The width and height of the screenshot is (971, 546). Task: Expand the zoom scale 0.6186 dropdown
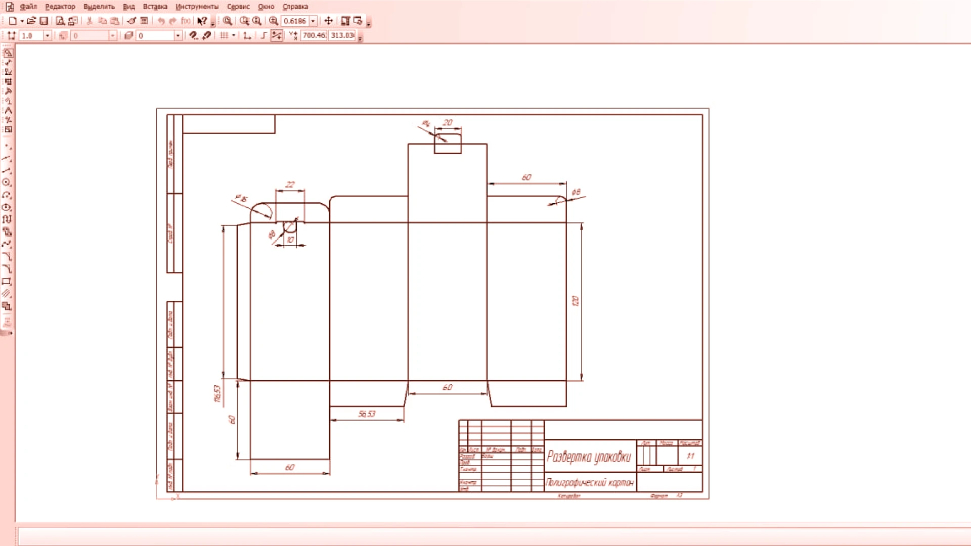click(313, 21)
